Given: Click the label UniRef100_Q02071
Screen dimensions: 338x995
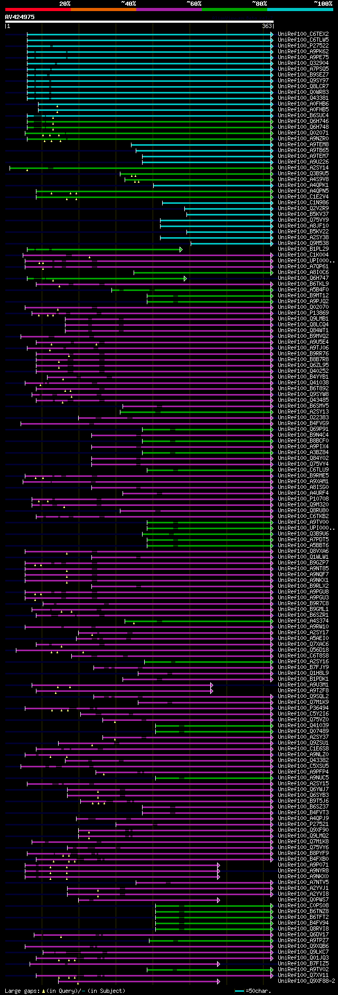Looking at the screenshot, I should click(303, 133).
